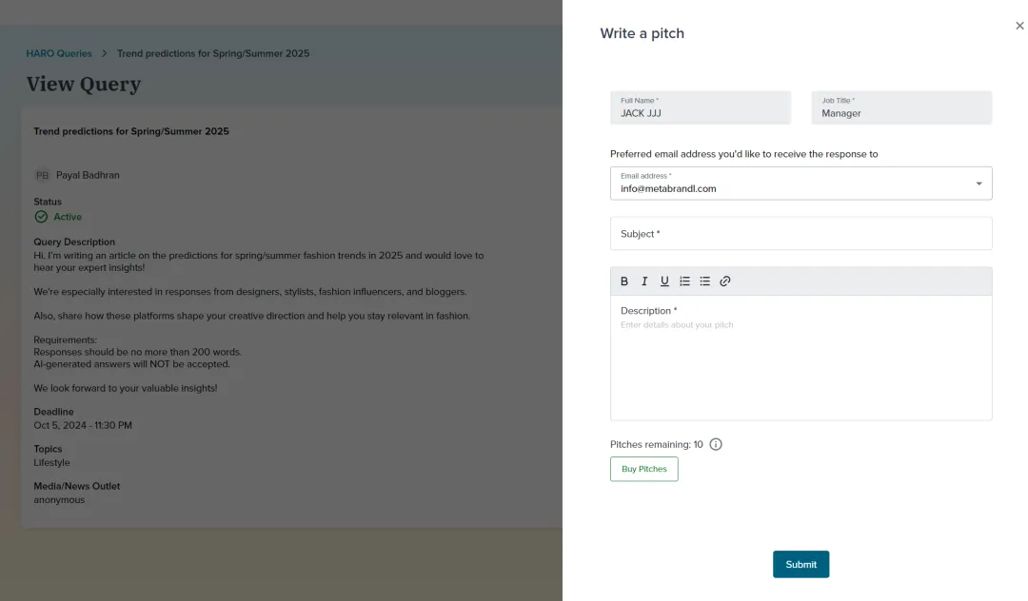Click the Subject input field
This screenshot has width=1028, height=601.
801,234
